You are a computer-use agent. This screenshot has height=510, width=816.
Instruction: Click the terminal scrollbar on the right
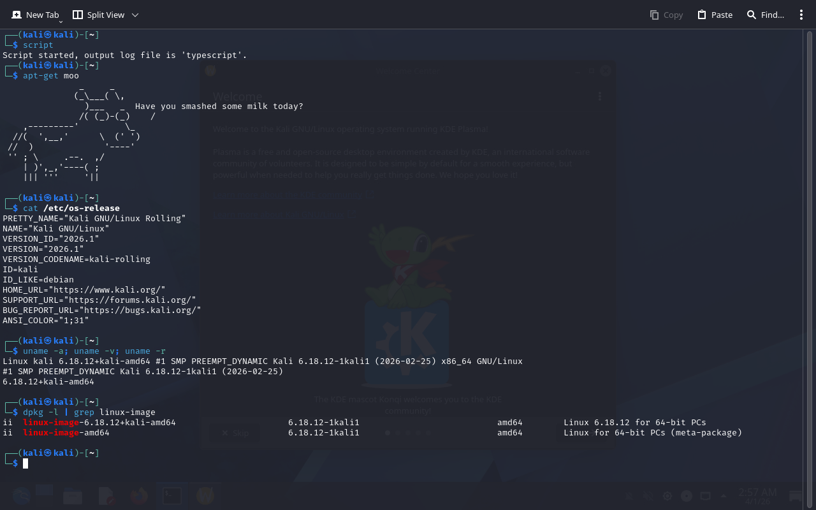pos(810,255)
